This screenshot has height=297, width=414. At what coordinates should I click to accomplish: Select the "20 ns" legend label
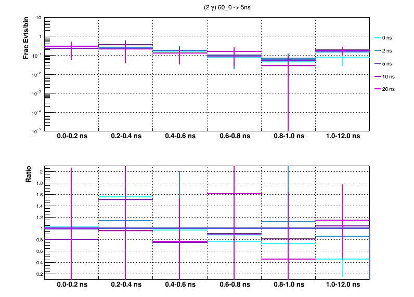[x=390, y=89]
